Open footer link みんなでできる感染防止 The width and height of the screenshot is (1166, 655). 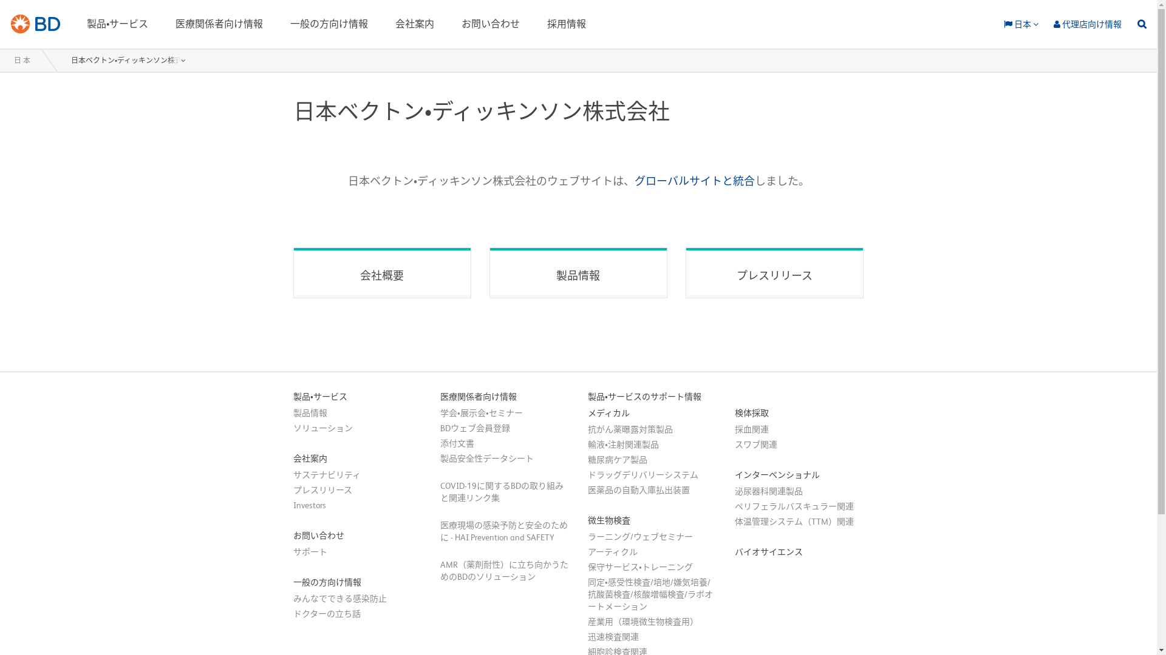[340, 599]
